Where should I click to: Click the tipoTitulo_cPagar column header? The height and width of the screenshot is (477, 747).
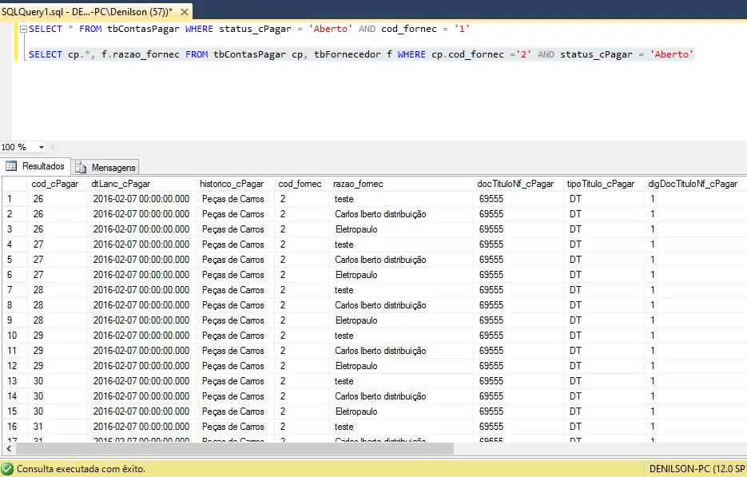(x=599, y=184)
